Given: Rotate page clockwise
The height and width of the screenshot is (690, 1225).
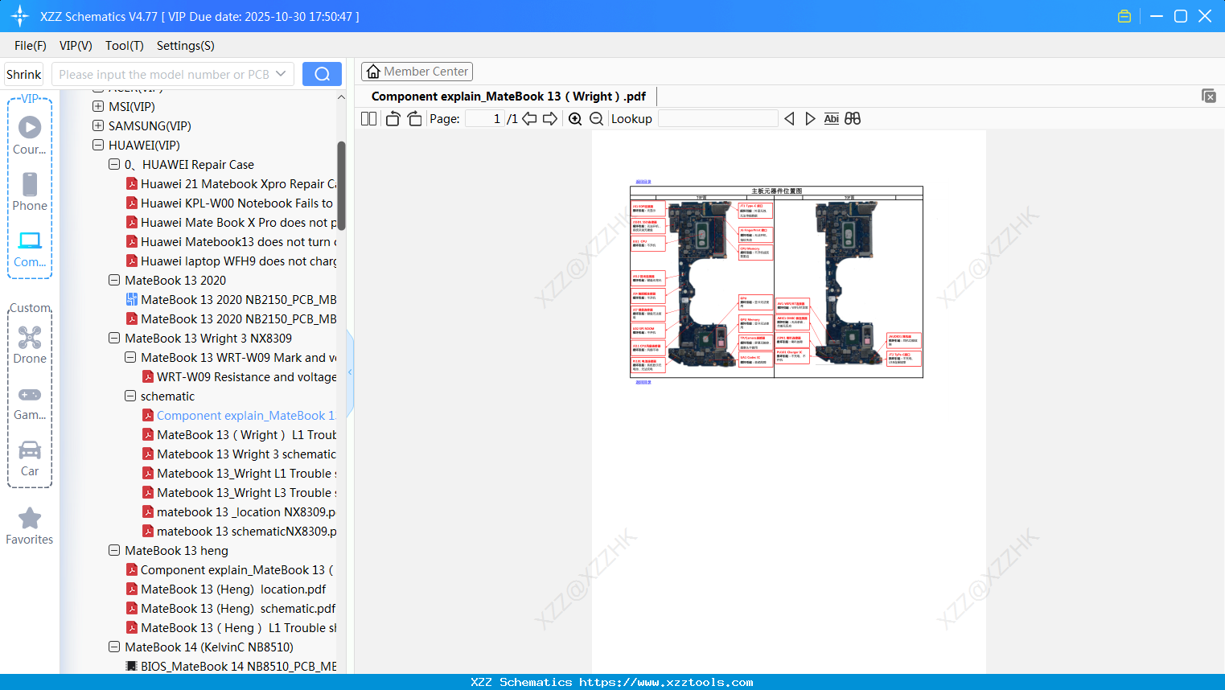Looking at the screenshot, I should pyautogui.click(x=414, y=119).
